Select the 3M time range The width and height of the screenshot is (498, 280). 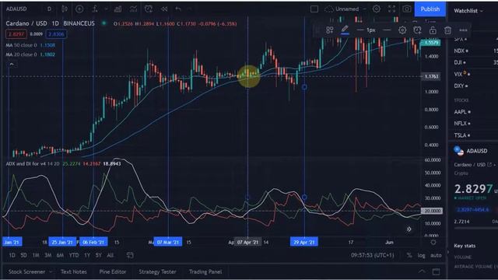(48, 255)
